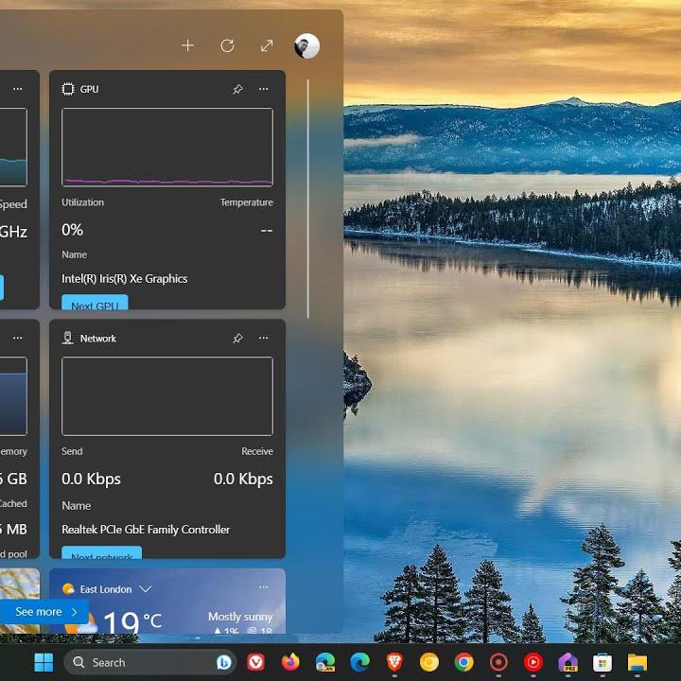The height and width of the screenshot is (681, 681).
Task: Click the widgets board vertical scrollbar
Action: click(308, 199)
